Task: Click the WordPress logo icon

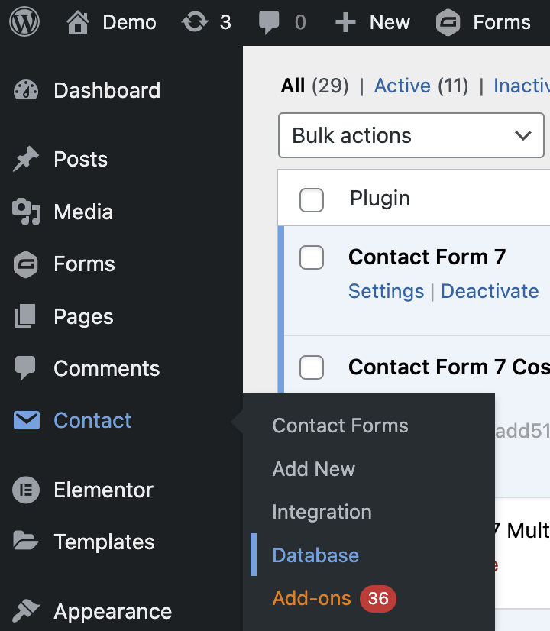Action: 24,23
